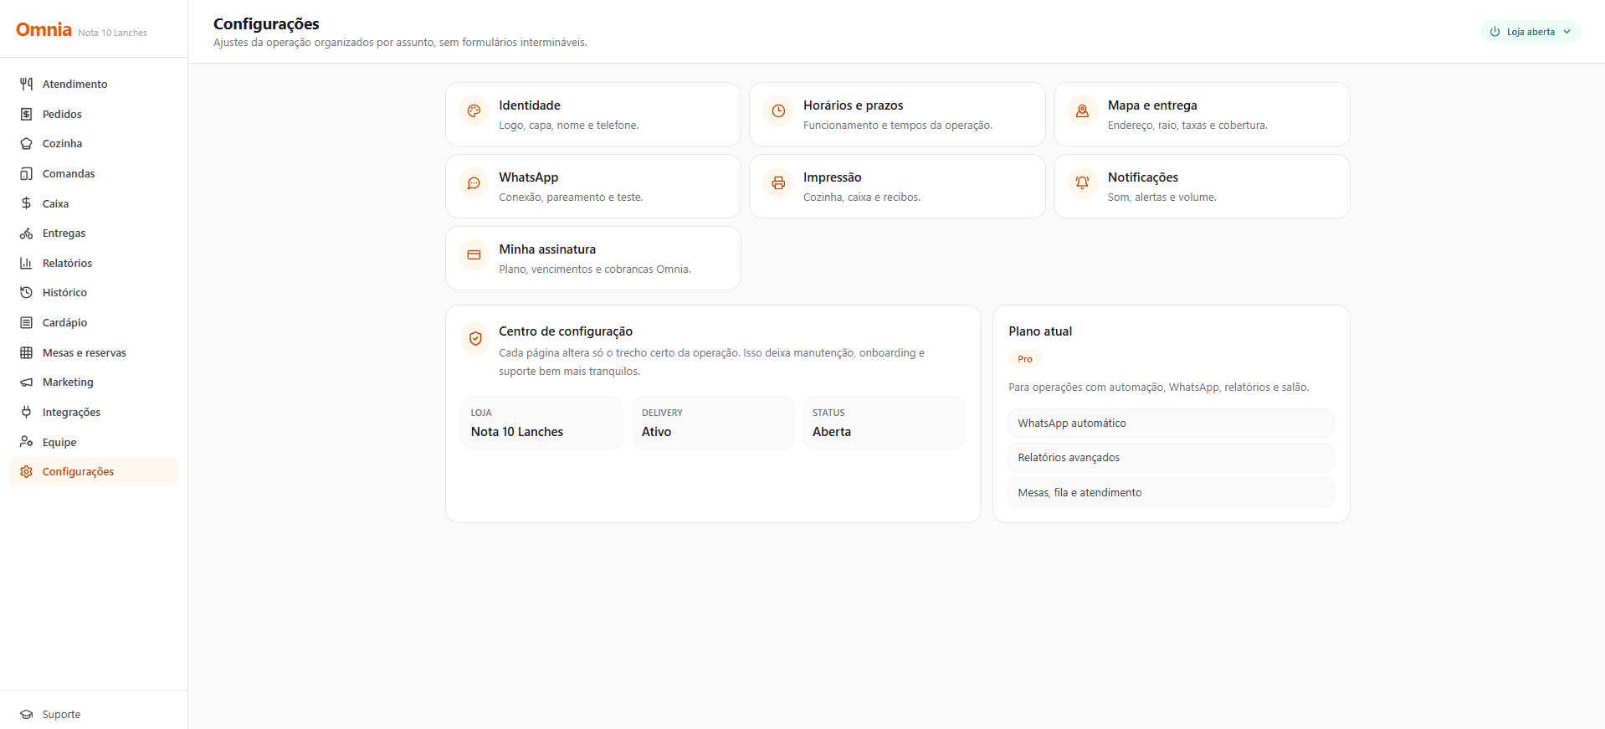Screen dimensions: 1605x729
Task: Click the Equipe people icon
Action: (x=26, y=442)
